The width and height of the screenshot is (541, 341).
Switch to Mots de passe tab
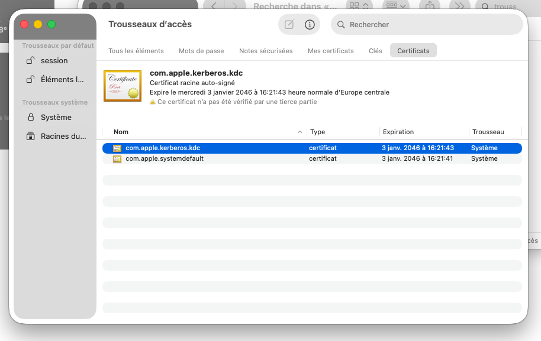tap(201, 51)
